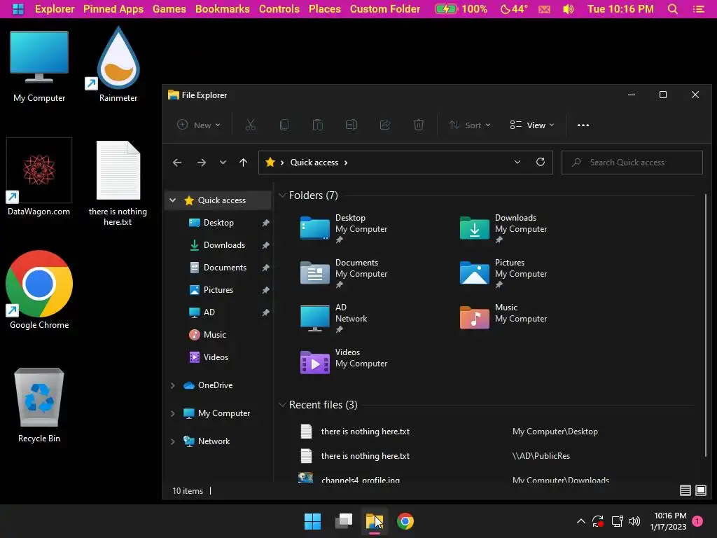This screenshot has height=538, width=717.
Task: Unpin Downloads via its pin icon in sidebar
Action: point(265,245)
